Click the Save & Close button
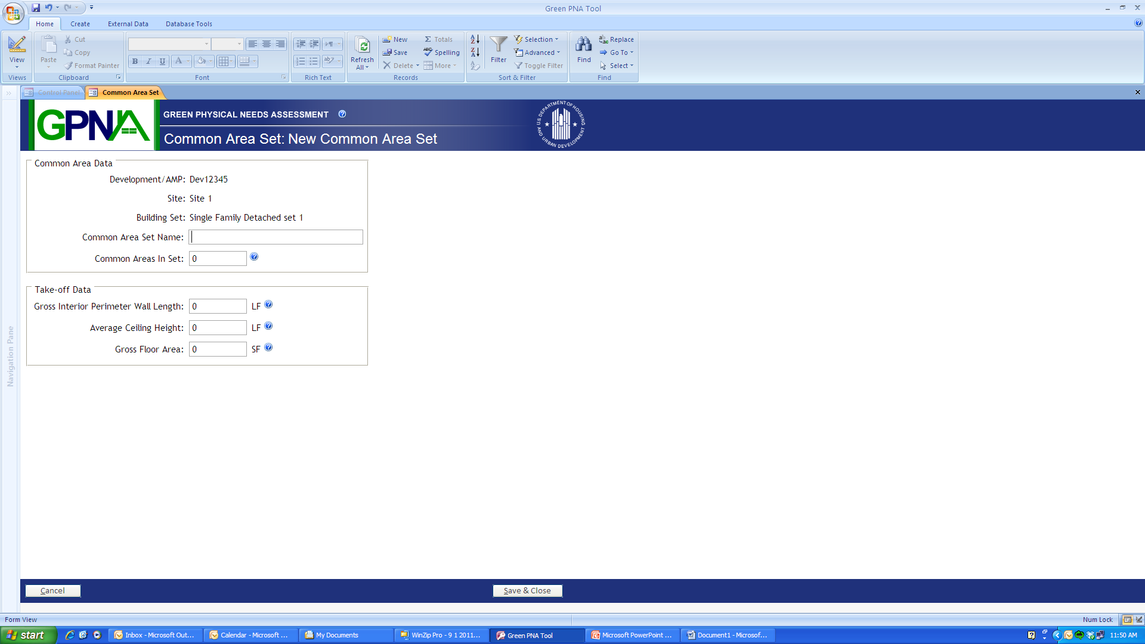The height and width of the screenshot is (644, 1145). (527, 590)
